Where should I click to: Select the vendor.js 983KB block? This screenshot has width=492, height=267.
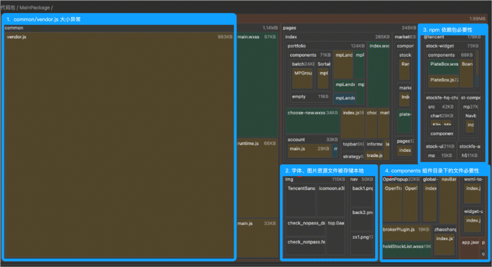coord(119,145)
